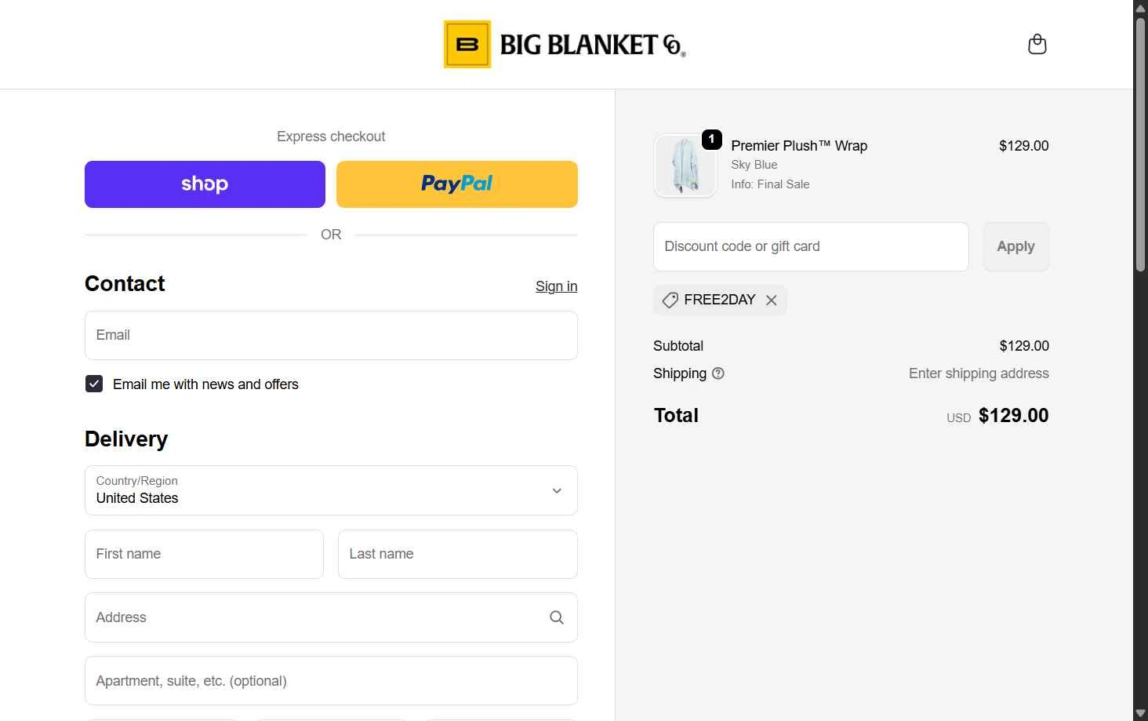Image resolution: width=1148 pixels, height=721 pixels.
Task: Click the FREE2DAY discount tag icon
Action: pos(670,300)
